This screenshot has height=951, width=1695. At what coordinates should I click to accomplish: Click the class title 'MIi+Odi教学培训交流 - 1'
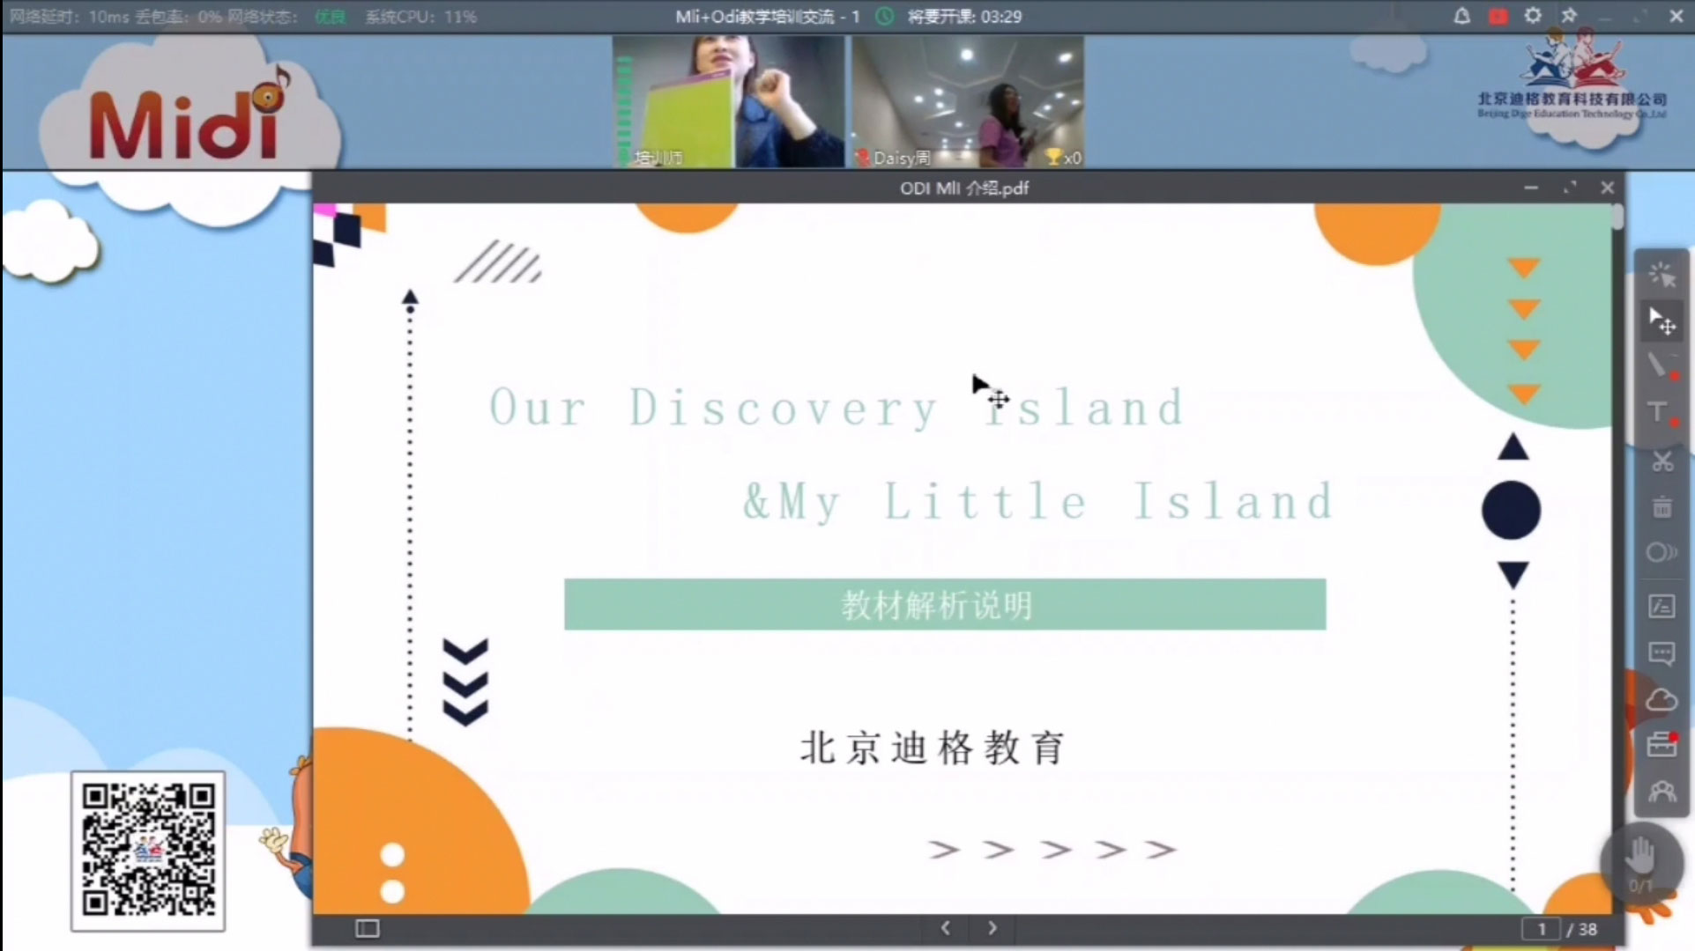(x=767, y=17)
